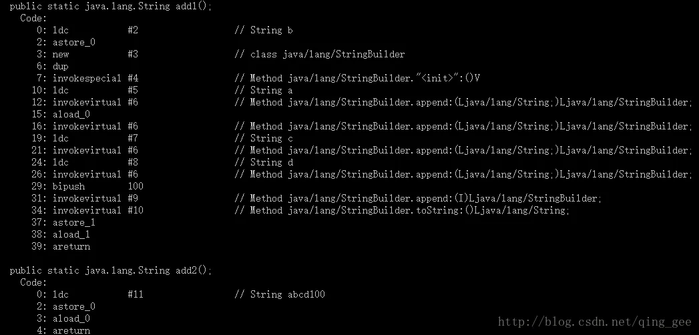Select the 'String abcd100' comment text
Image resolution: width=699 pixels, height=335 pixels.
coord(280,294)
